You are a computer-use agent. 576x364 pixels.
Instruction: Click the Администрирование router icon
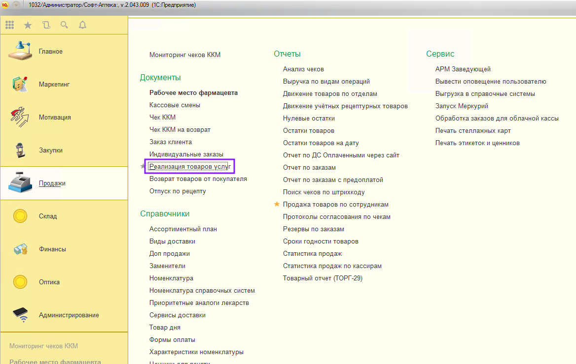[20, 315]
